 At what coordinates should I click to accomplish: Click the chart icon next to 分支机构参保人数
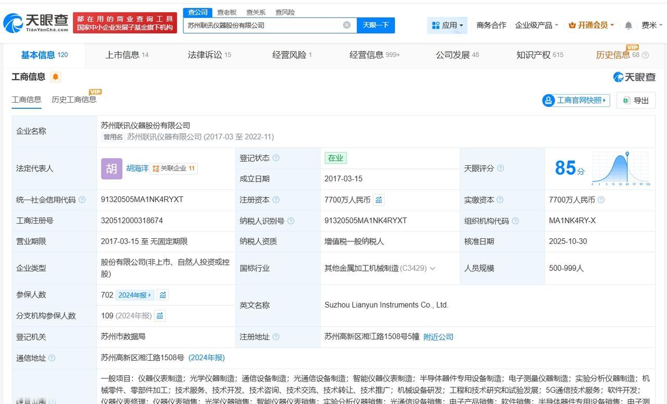point(159,315)
